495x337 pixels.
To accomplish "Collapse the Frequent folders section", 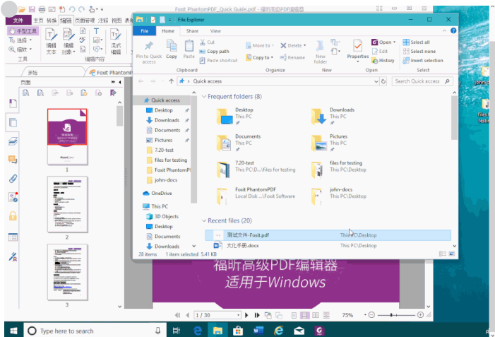I will point(204,97).
